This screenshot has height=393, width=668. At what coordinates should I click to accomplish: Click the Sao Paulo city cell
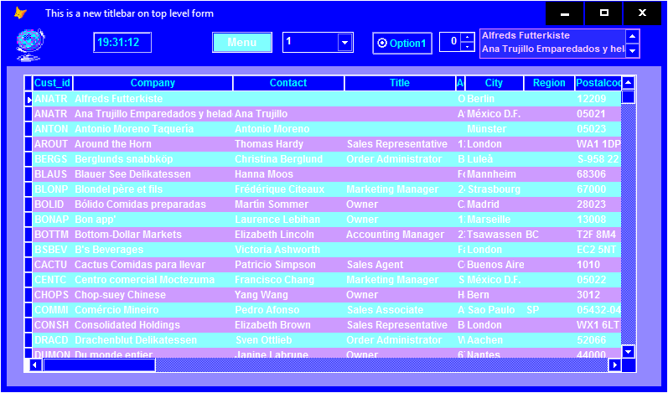click(495, 310)
